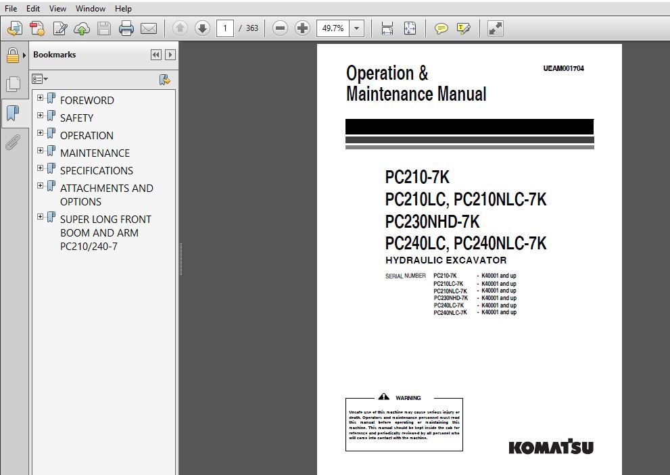Click the fit width scrolling icon

[x=387, y=28]
